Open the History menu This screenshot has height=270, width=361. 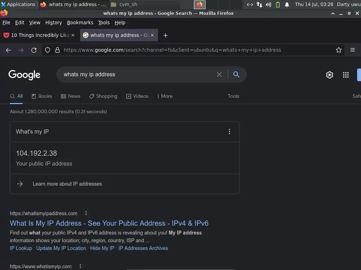tap(54, 22)
